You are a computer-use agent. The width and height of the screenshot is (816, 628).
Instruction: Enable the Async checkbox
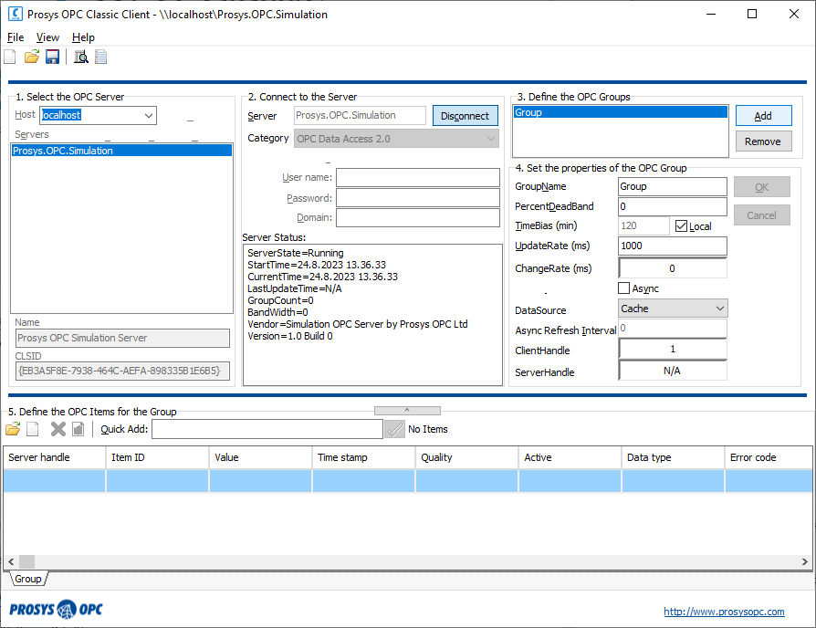[x=624, y=288]
